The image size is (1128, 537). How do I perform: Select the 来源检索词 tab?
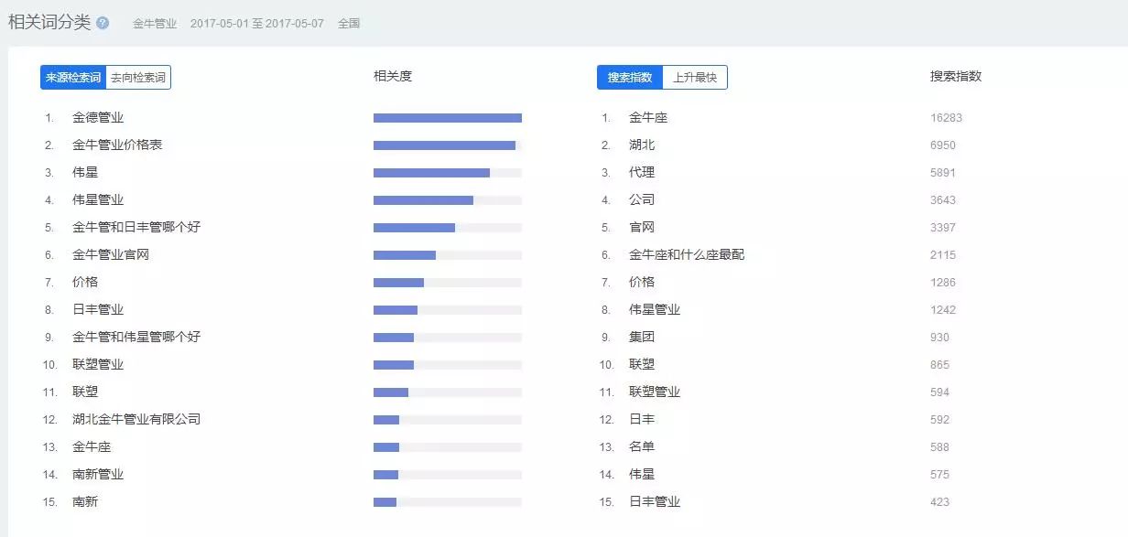pos(73,78)
